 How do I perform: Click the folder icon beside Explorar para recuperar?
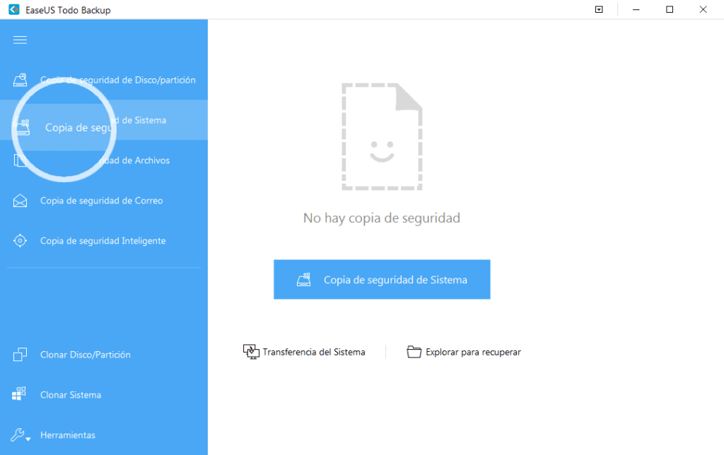click(414, 352)
